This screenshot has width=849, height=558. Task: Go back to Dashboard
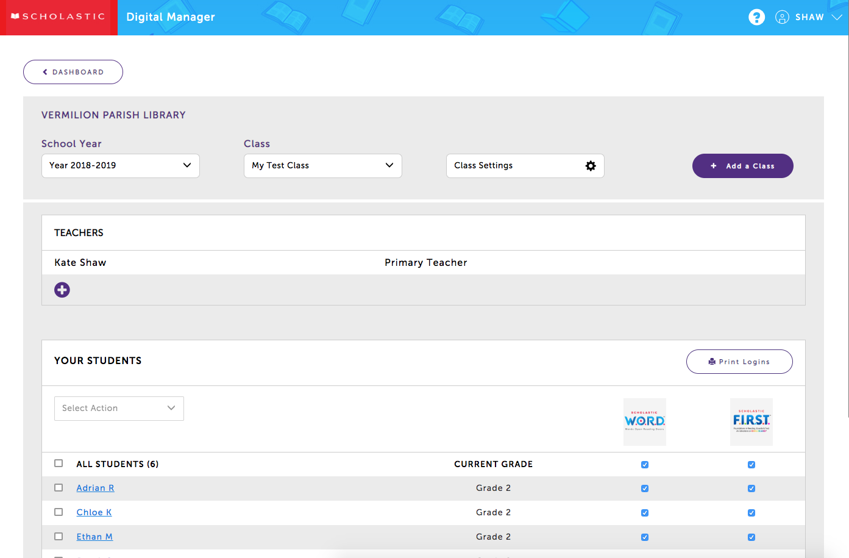(x=73, y=72)
